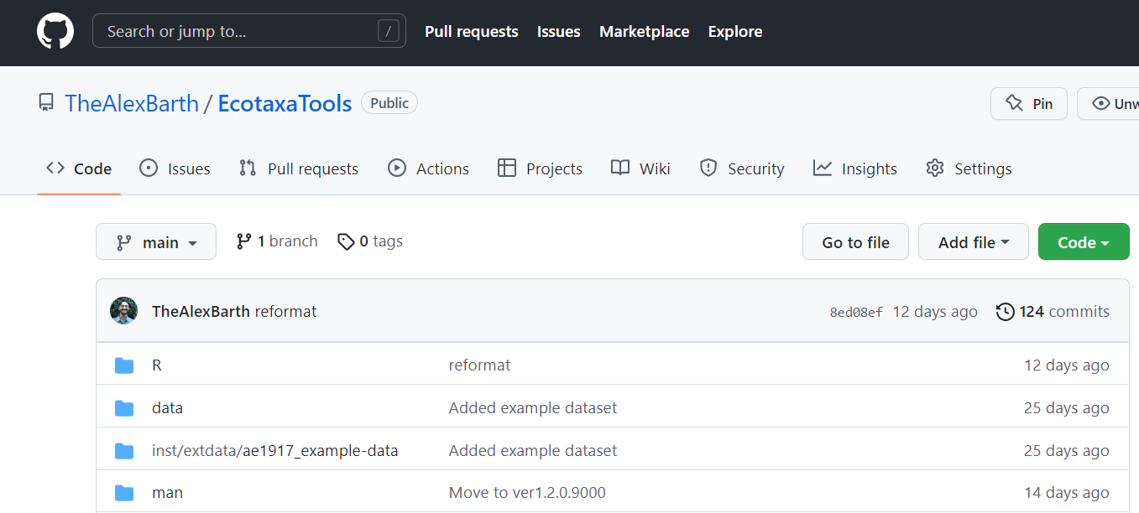Click the tag icon for 0 tags

click(x=346, y=242)
